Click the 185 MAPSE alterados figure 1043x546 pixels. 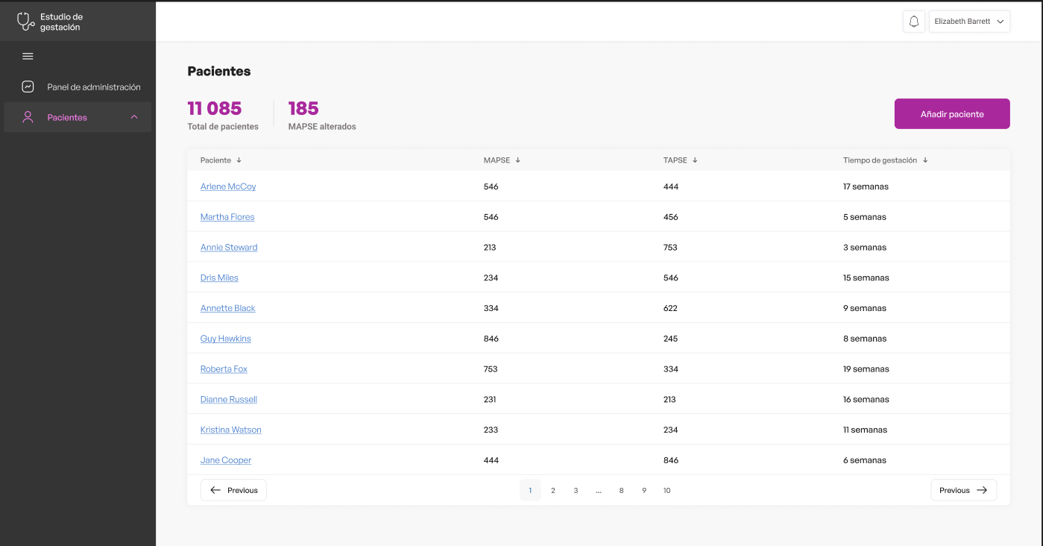pyautogui.click(x=303, y=108)
